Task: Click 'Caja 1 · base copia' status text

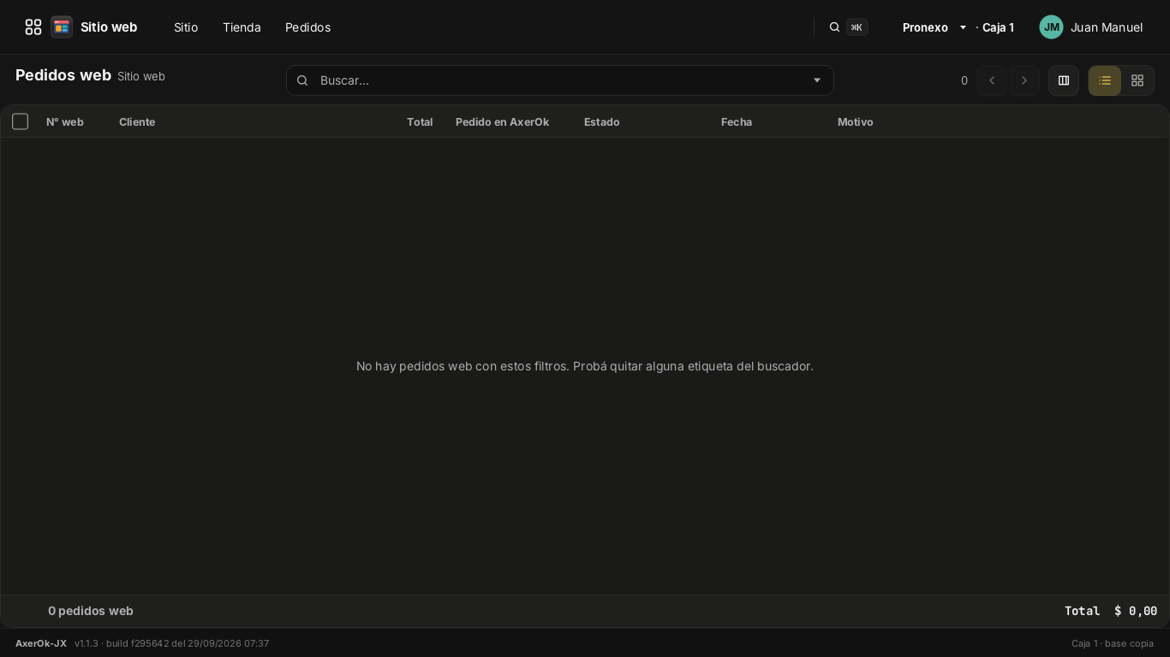Action: [1113, 643]
